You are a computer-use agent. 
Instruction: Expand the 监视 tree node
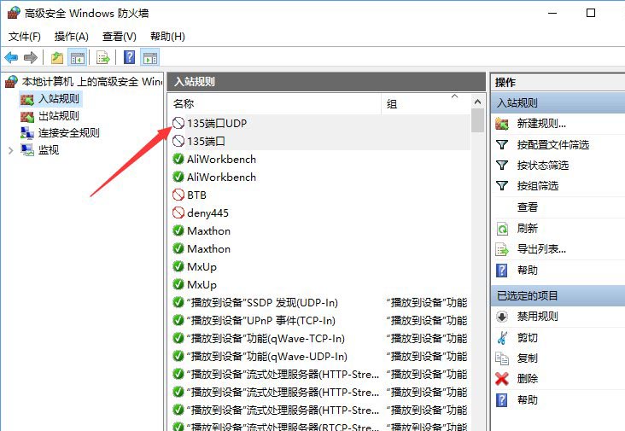[10, 150]
